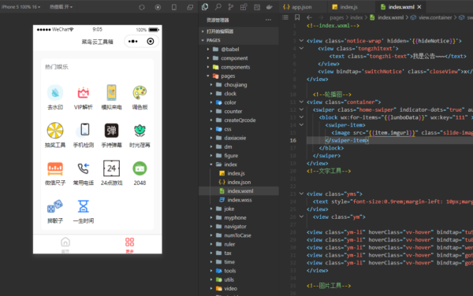Screen dimensions: 473x296
Task: Close the index.wxml tab
Action: point(419,7)
